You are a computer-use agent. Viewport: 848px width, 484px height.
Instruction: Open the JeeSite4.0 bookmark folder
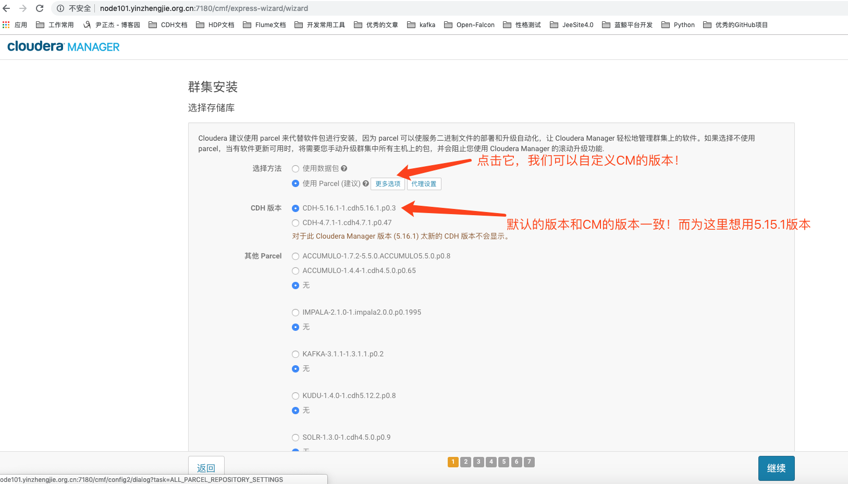click(x=571, y=24)
